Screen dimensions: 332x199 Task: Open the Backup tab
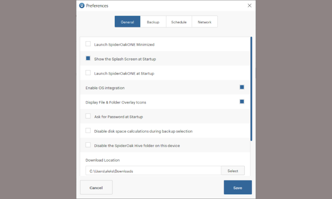[153, 22]
